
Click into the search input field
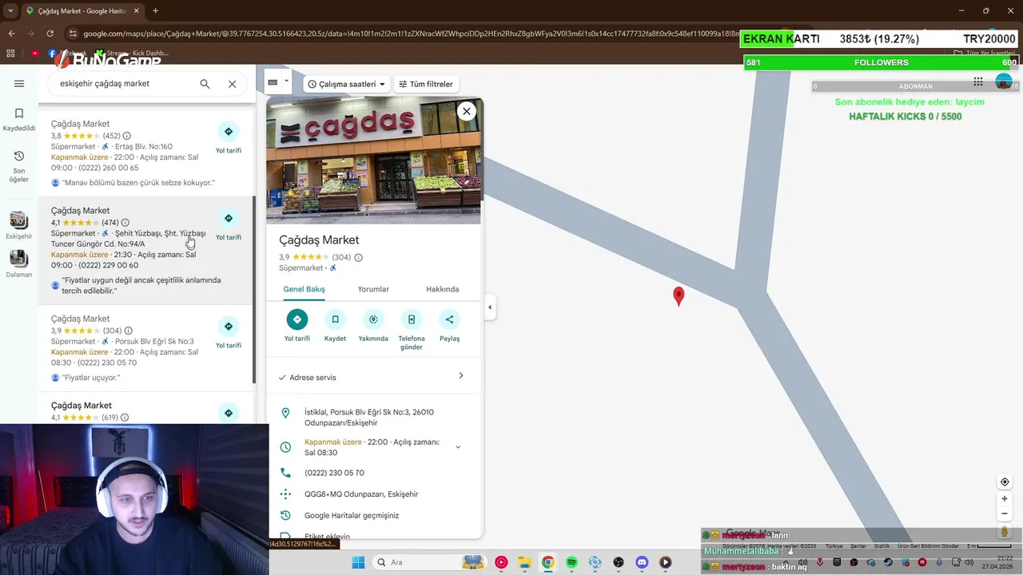point(124,84)
